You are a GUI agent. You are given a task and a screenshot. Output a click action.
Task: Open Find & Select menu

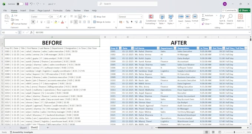tap(230, 19)
